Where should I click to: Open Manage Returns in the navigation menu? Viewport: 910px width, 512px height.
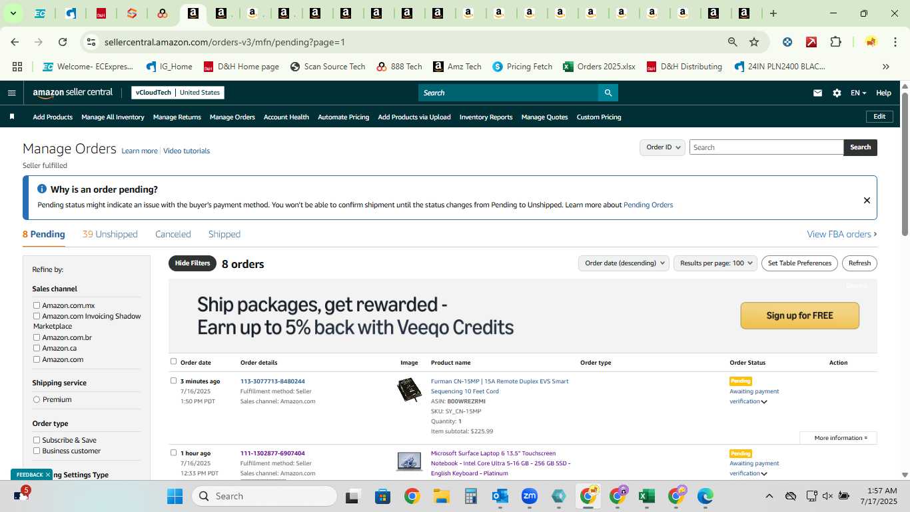[x=177, y=117]
